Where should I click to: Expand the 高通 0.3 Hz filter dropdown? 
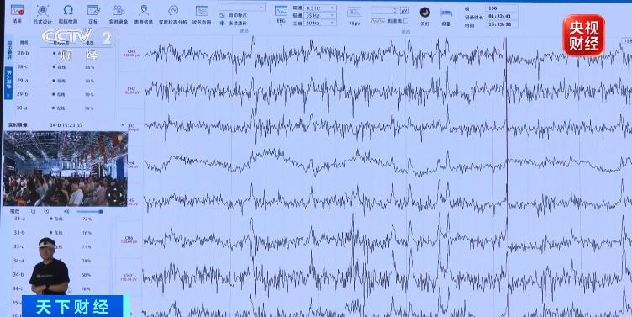click(x=320, y=8)
